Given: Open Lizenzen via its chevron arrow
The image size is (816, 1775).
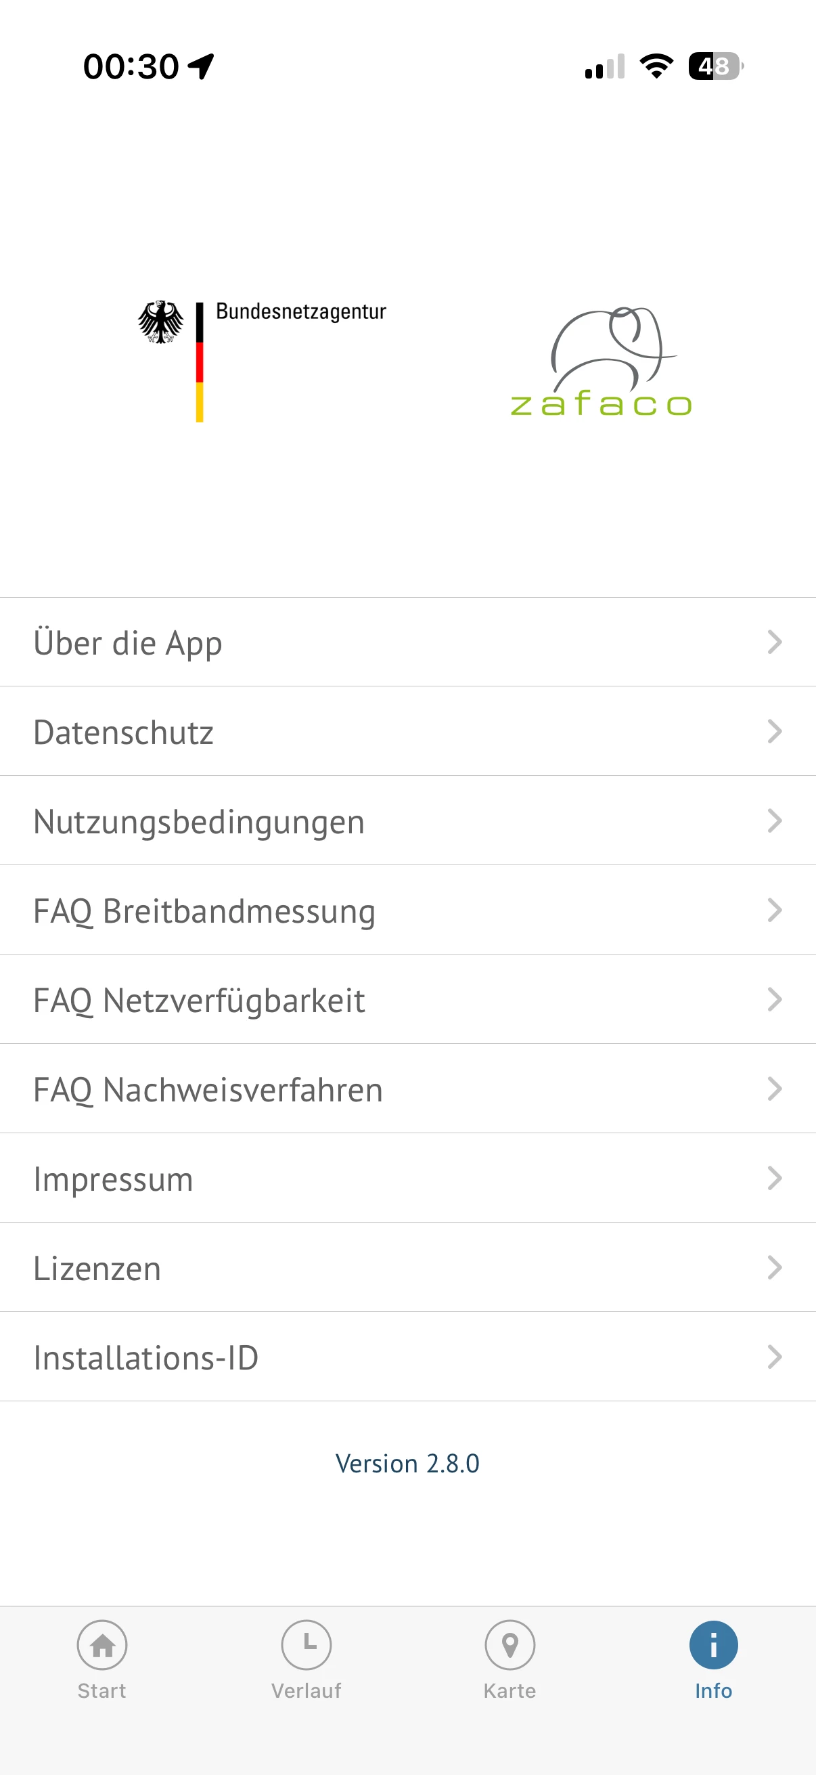Looking at the screenshot, I should coord(775,1267).
